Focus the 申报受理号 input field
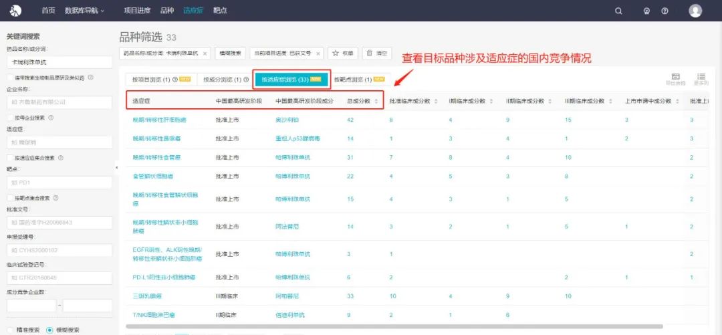Image resolution: width=722 pixels, height=335 pixels. point(59,250)
